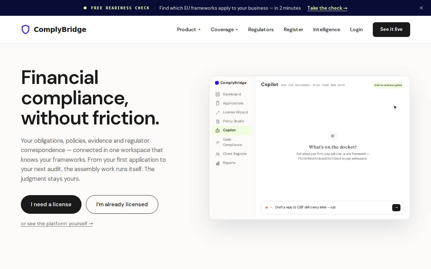
Task: Open the Take the check link
Action: (327, 8)
